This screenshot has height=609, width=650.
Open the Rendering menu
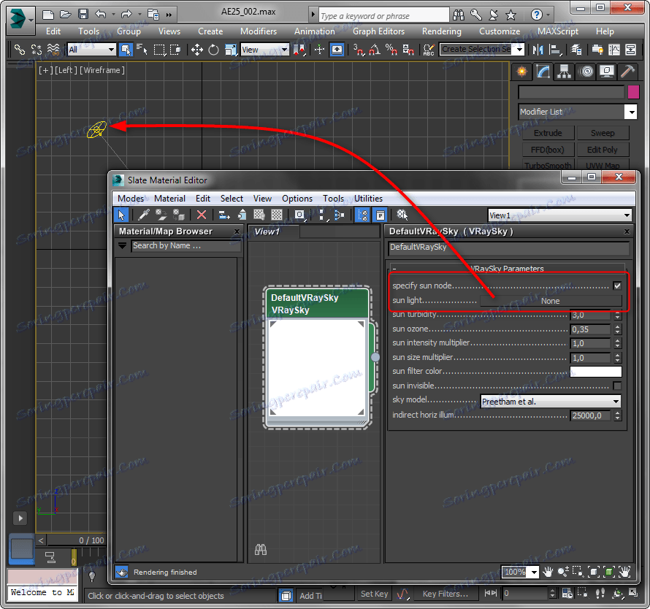pos(441,31)
